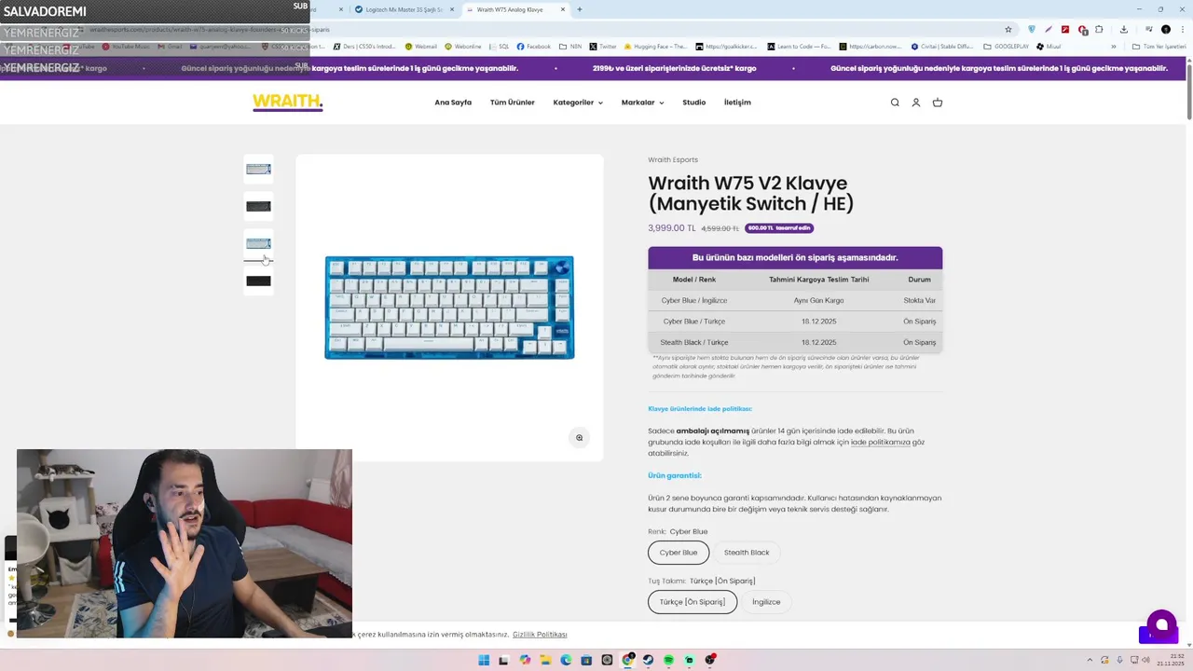Open Spotify from taskbar
1193x671 pixels.
pos(668,661)
